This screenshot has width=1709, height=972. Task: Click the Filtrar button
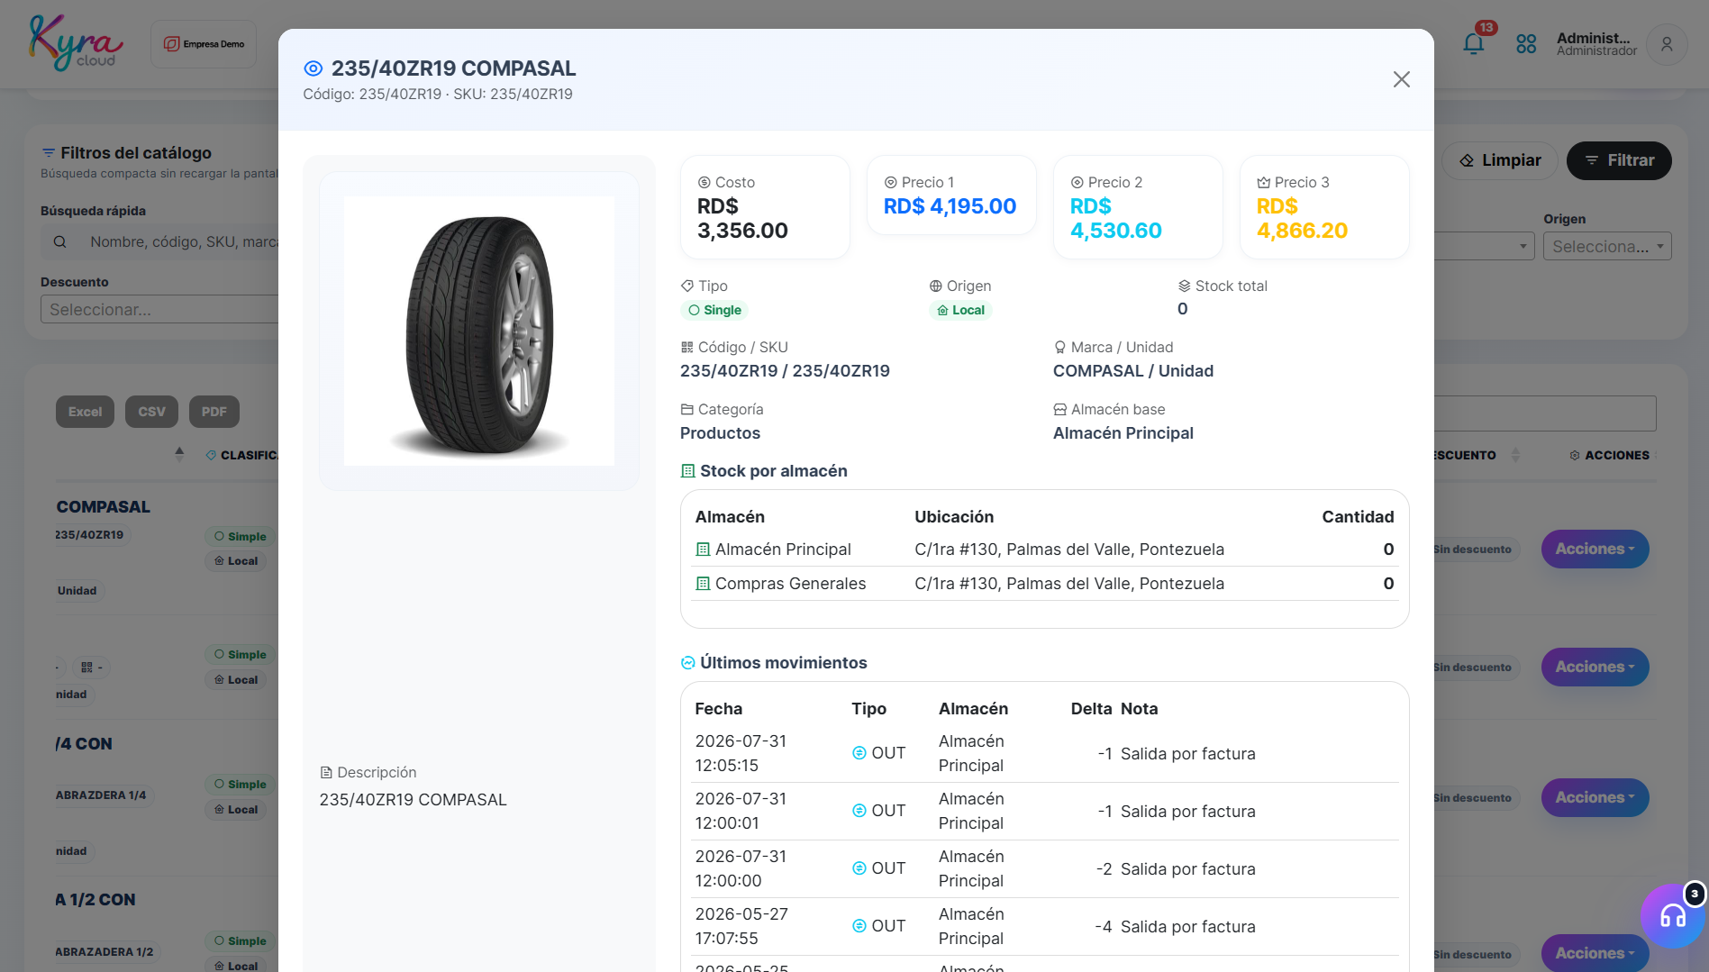coord(1619,160)
